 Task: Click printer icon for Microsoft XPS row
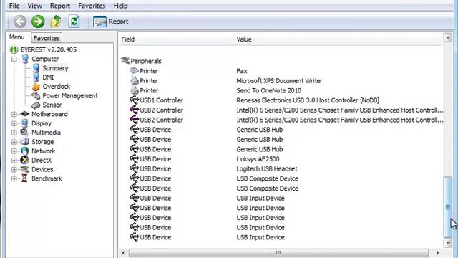(x=135, y=80)
